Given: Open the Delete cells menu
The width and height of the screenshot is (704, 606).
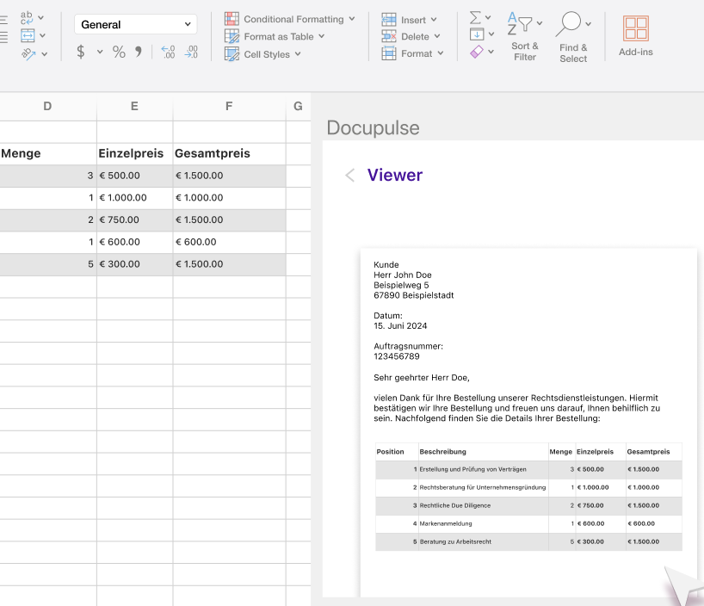Looking at the screenshot, I should tap(411, 36).
